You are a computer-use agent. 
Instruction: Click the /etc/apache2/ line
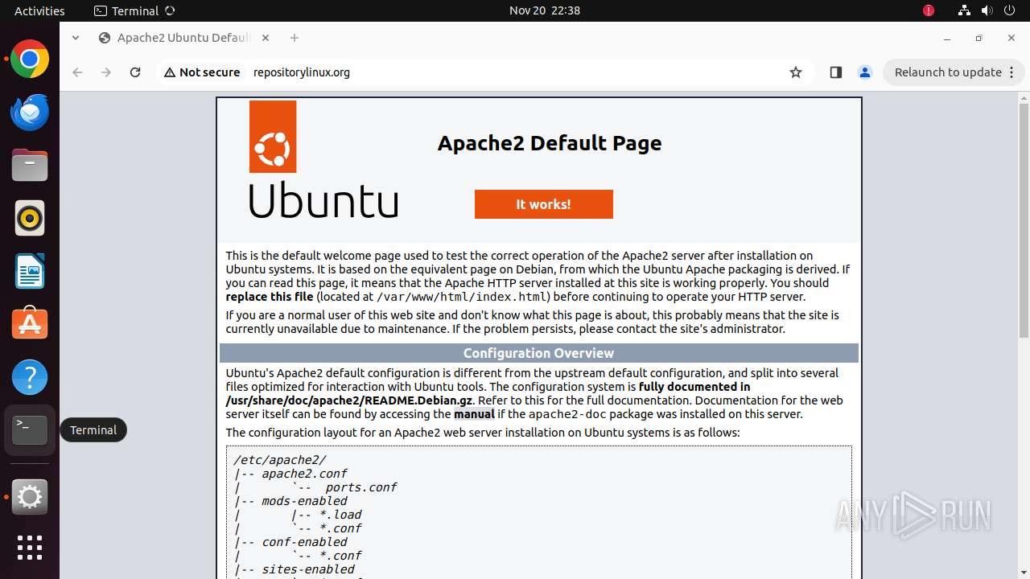click(x=279, y=460)
